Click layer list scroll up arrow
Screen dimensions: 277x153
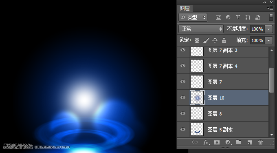[x=272, y=50]
